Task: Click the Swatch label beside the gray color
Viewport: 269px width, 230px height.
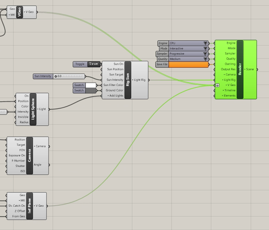Action: 79,91
